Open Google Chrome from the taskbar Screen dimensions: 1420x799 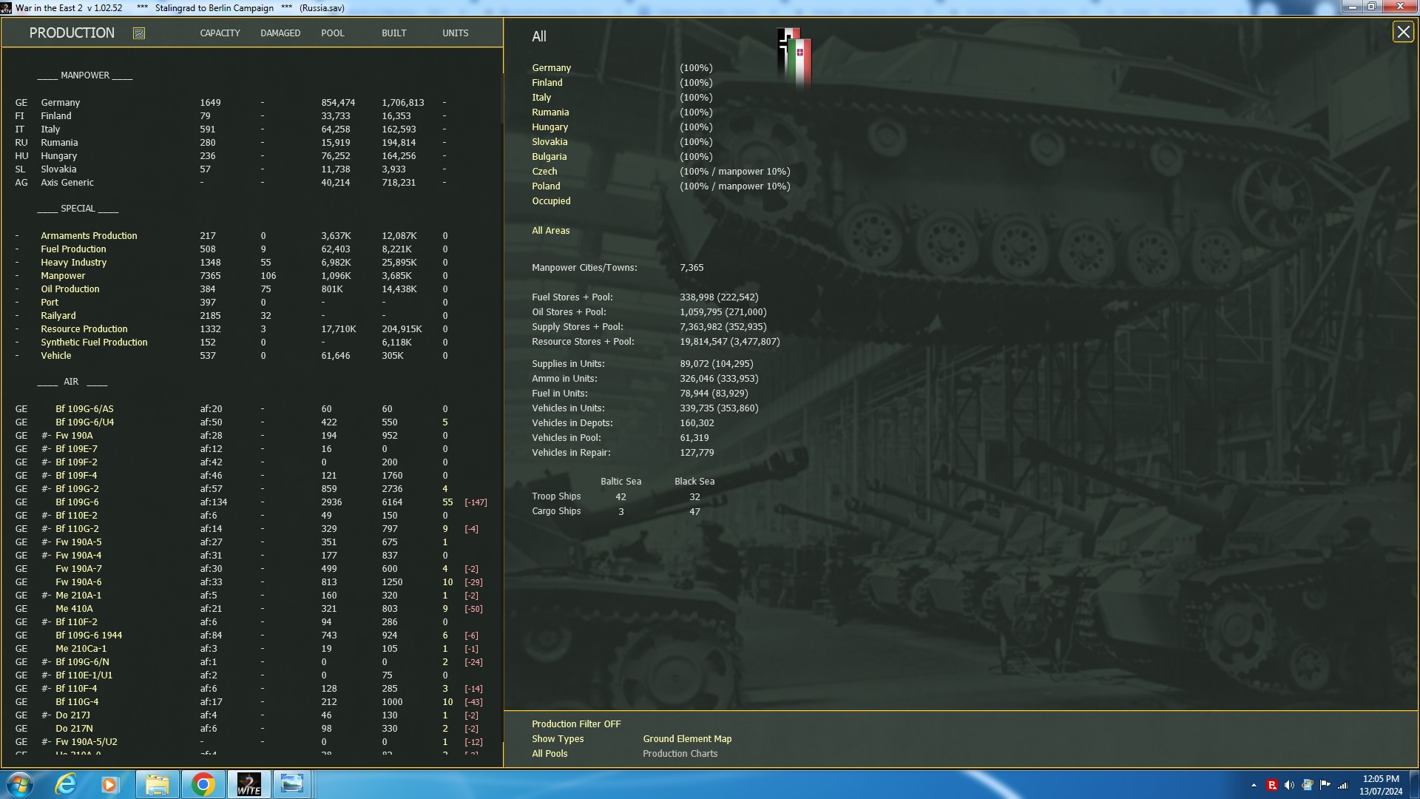pyautogui.click(x=203, y=783)
